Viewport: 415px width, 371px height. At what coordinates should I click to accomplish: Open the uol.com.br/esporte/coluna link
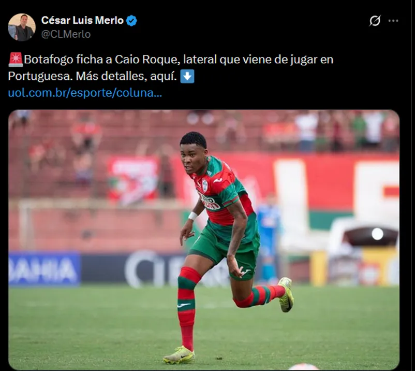coord(85,93)
